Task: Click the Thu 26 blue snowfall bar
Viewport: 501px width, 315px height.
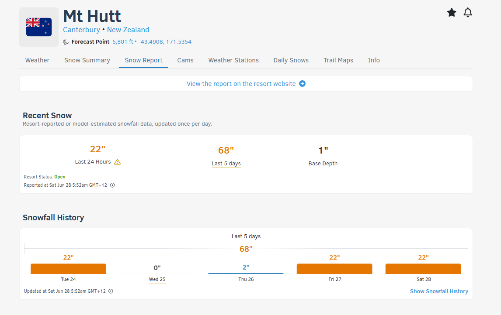Action: pos(246,273)
